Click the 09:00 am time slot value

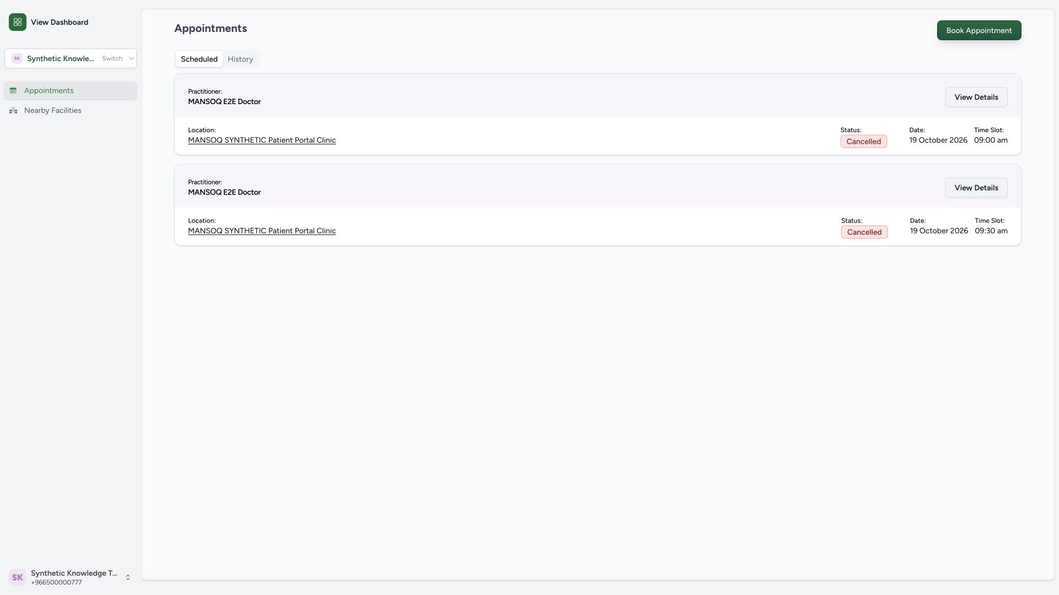(991, 140)
